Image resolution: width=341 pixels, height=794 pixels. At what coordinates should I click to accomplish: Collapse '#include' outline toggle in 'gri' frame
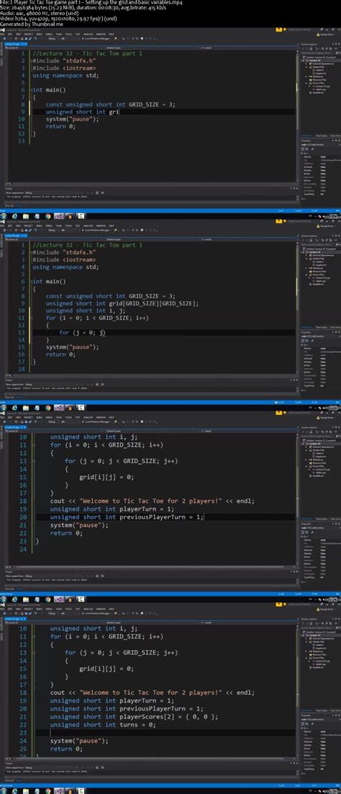pyautogui.click(x=32, y=60)
